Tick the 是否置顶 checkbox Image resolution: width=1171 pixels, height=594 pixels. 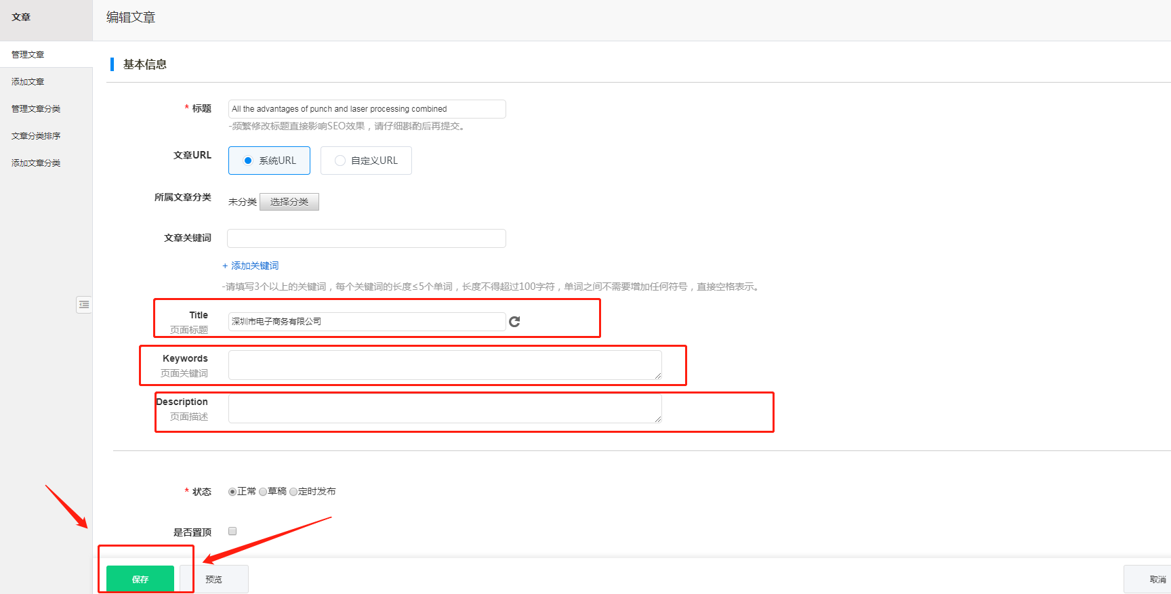click(232, 531)
